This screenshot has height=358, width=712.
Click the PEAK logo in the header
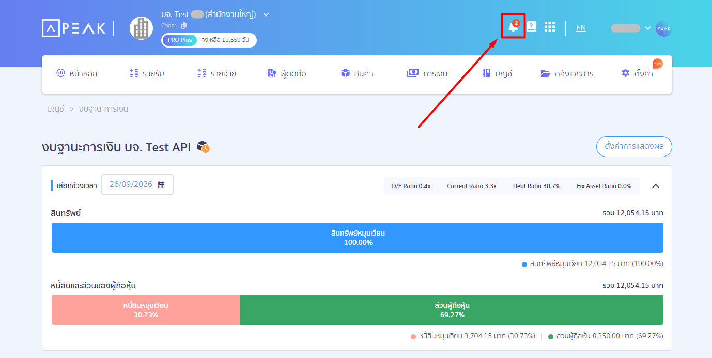point(73,28)
